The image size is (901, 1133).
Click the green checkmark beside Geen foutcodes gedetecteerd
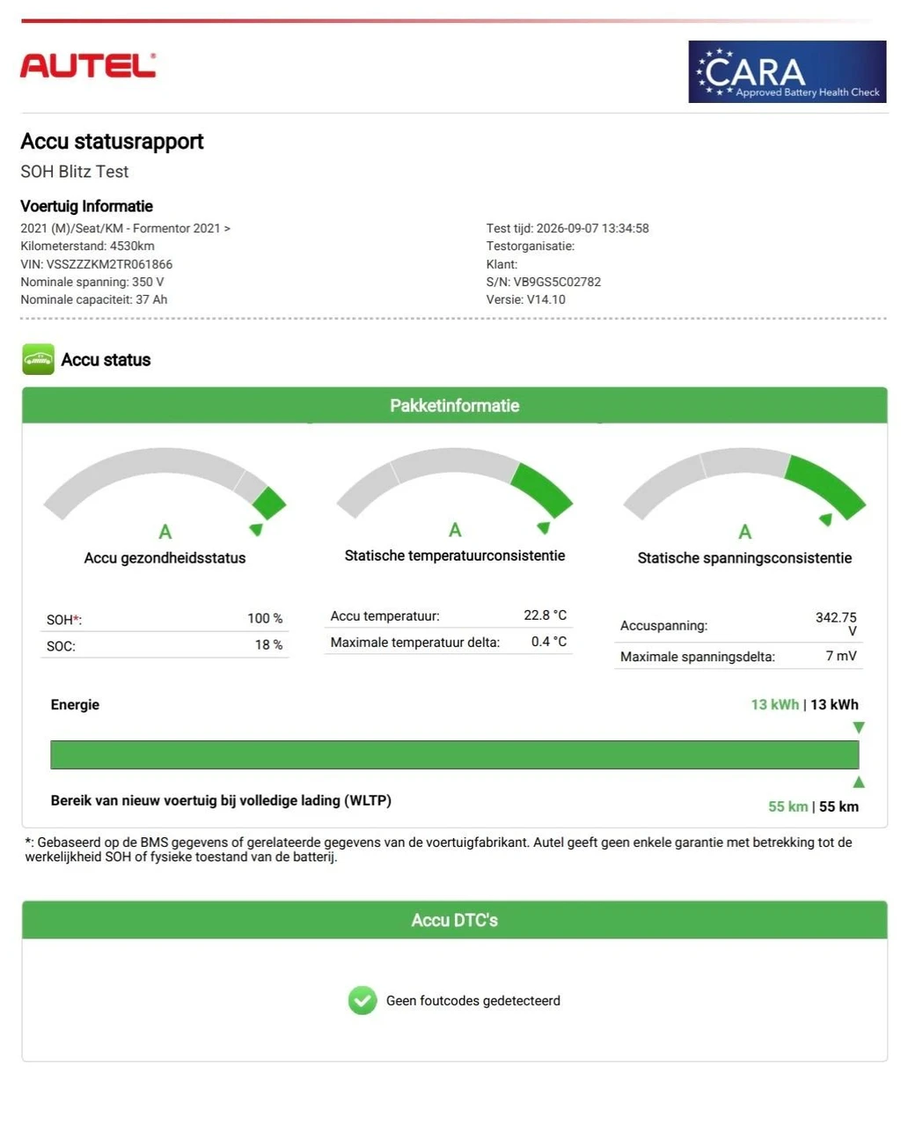coord(363,1000)
